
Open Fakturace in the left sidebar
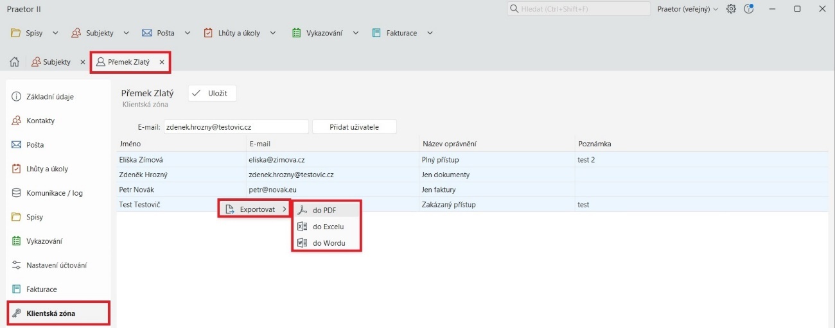[58, 289]
